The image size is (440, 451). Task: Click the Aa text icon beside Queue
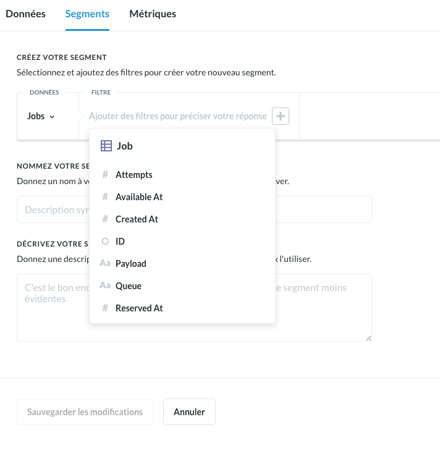[x=105, y=285]
